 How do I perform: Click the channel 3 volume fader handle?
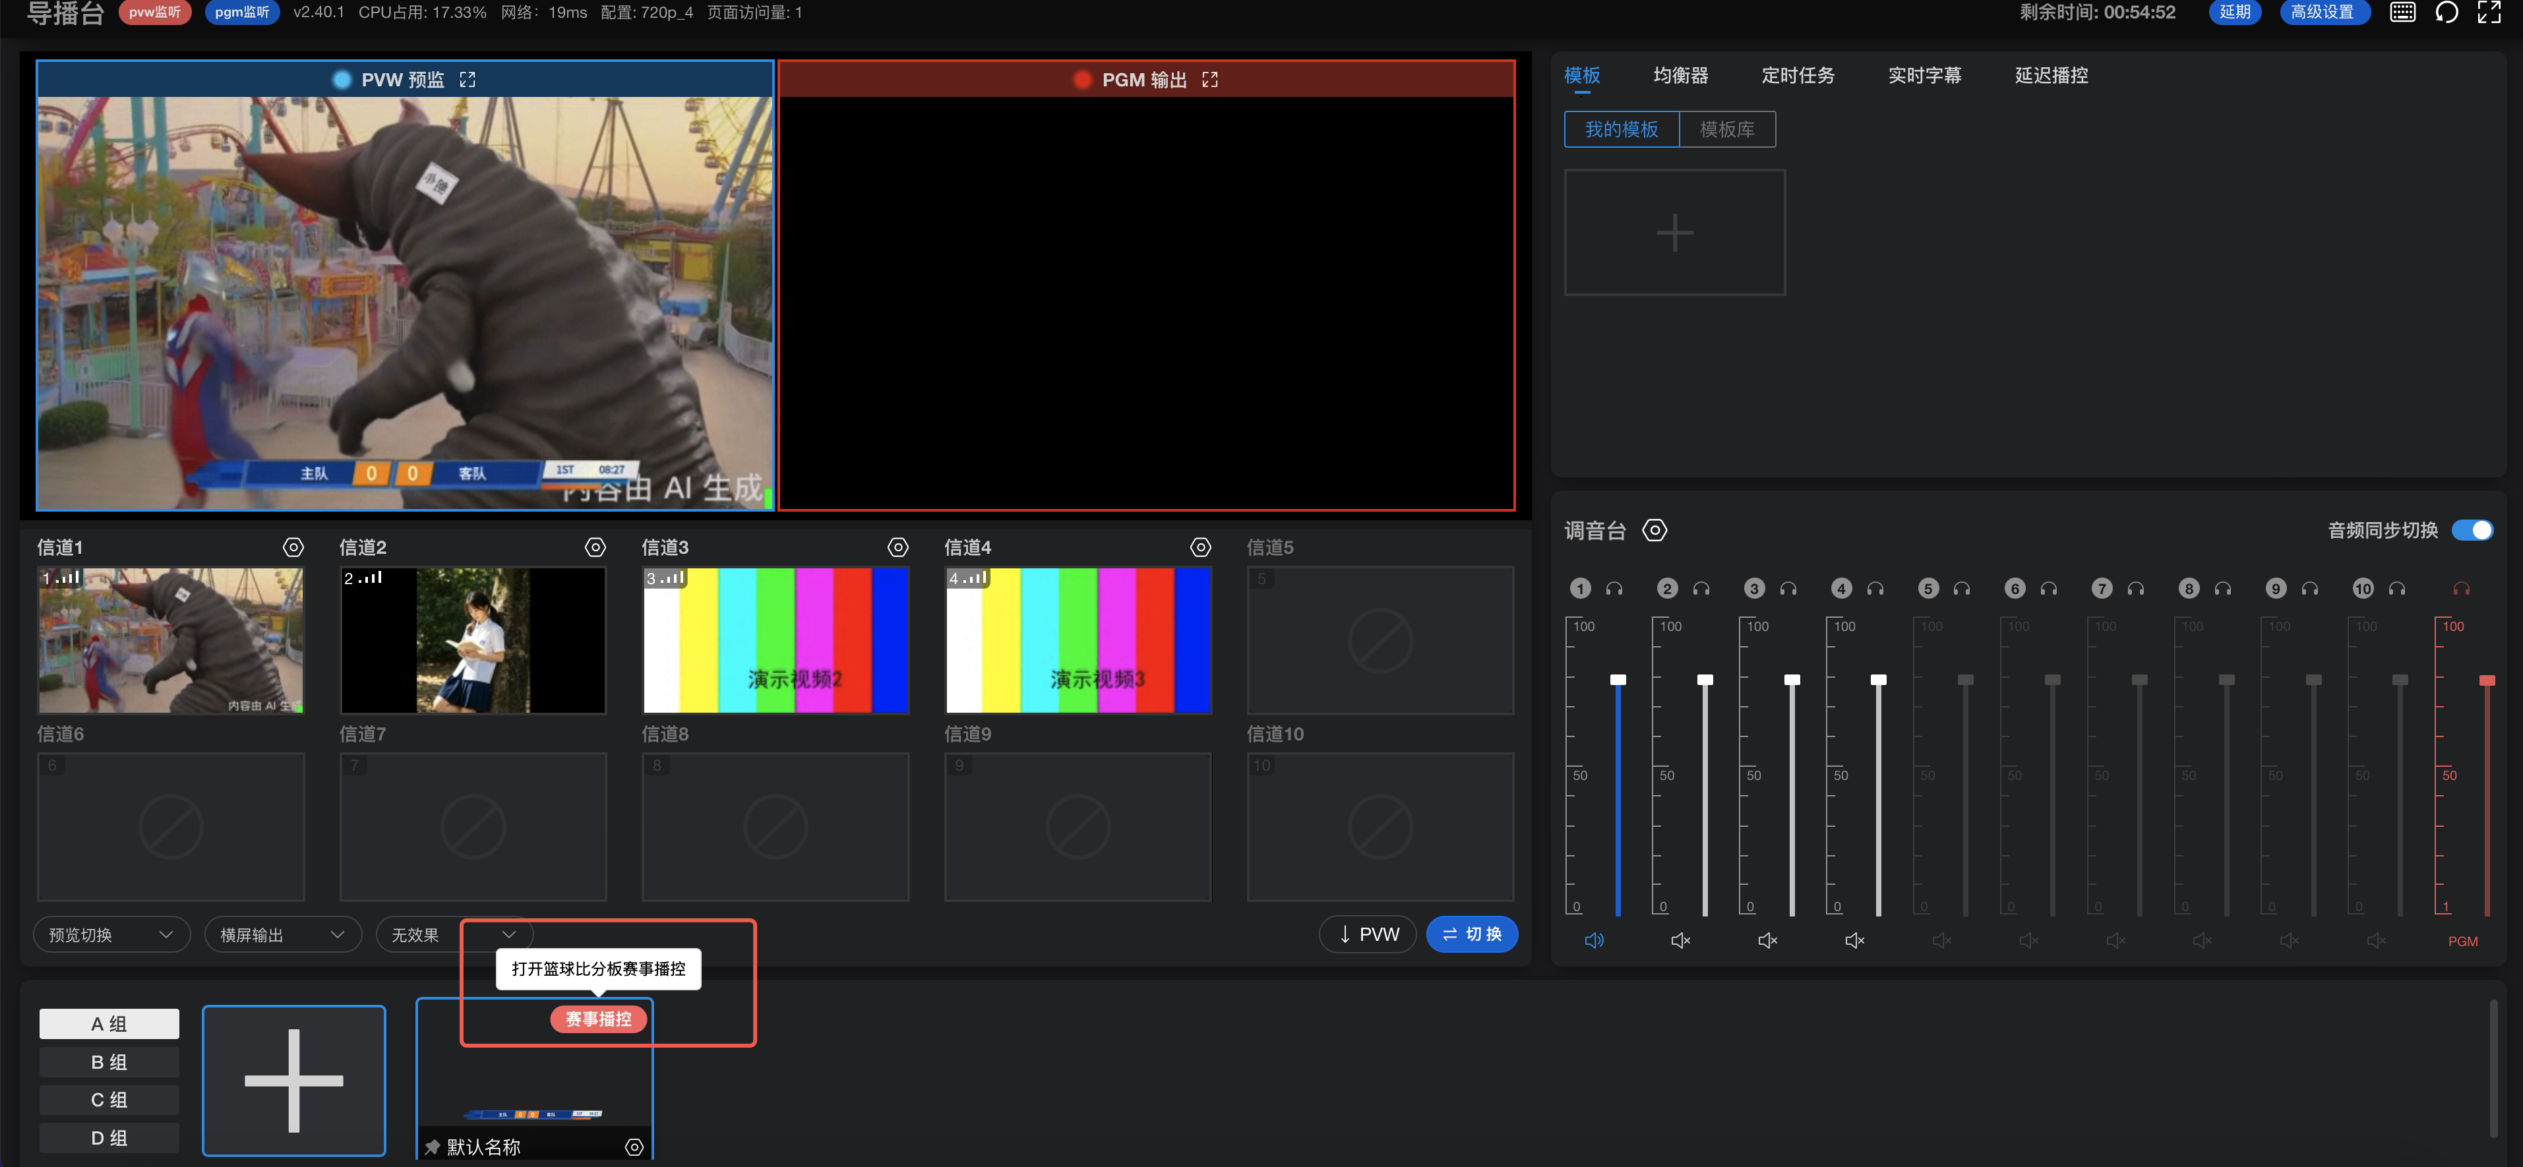(x=1792, y=680)
